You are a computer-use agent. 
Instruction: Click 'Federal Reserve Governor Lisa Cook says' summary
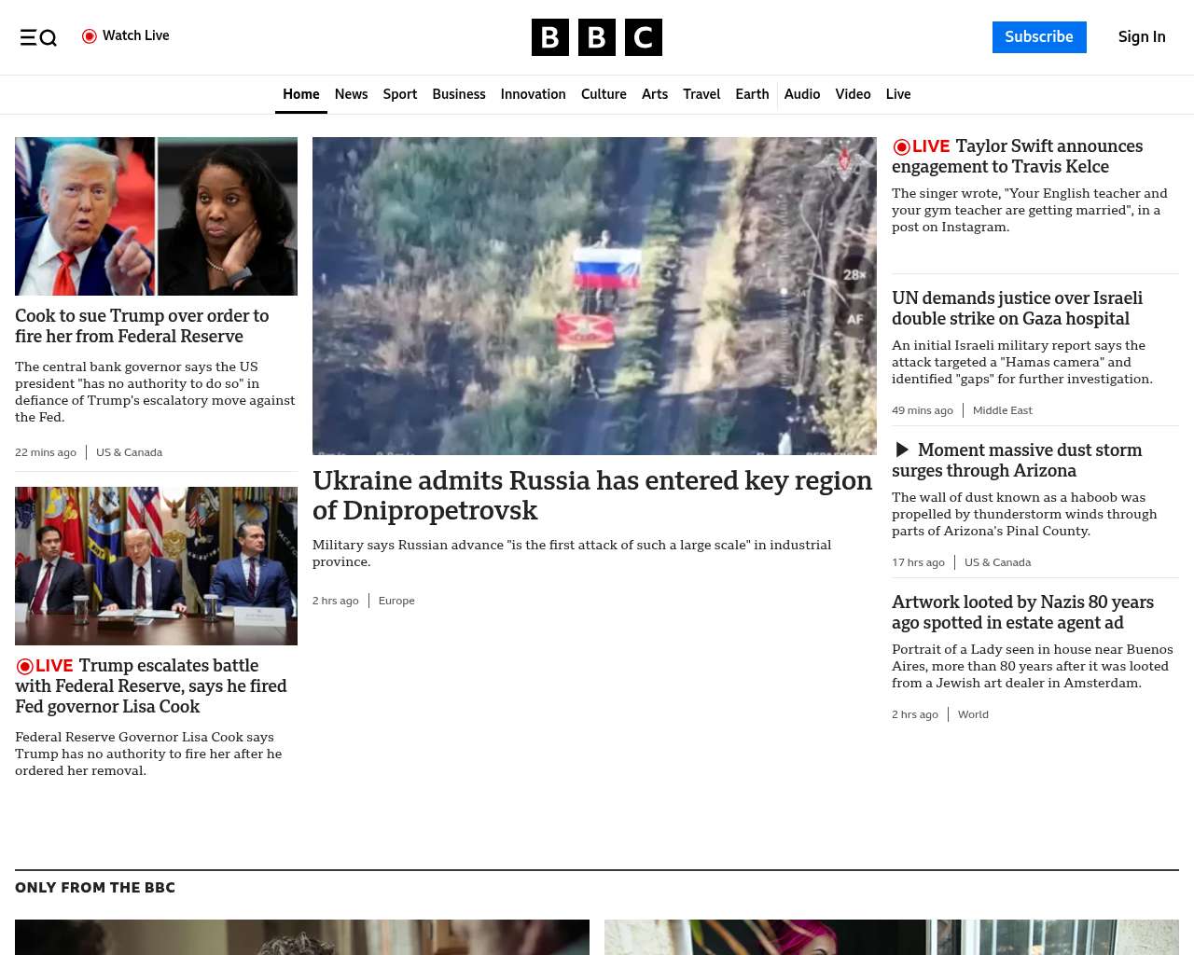[x=148, y=754]
